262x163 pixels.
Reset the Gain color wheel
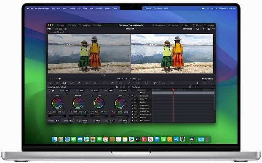click(107, 95)
